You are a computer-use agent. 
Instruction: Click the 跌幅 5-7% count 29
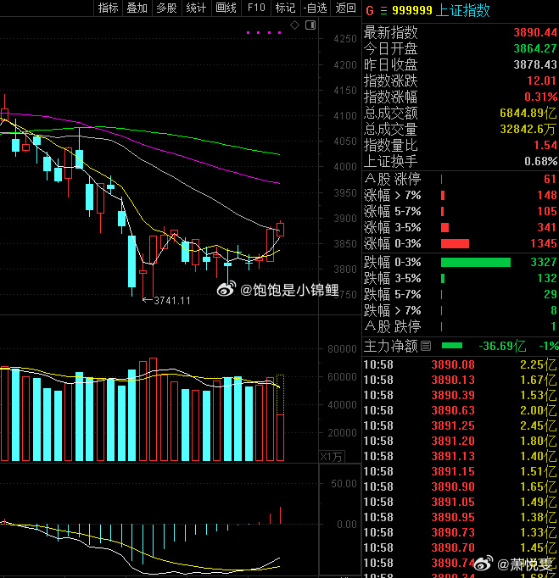(x=551, y=294)
